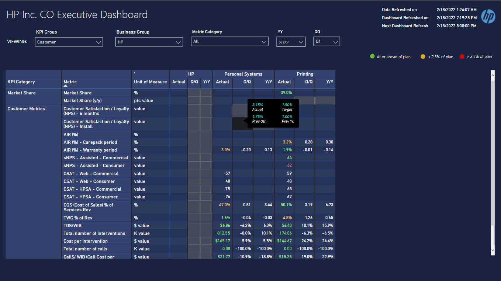Click the KPI Category column header
501x281 pixels.
coord(21,82)
